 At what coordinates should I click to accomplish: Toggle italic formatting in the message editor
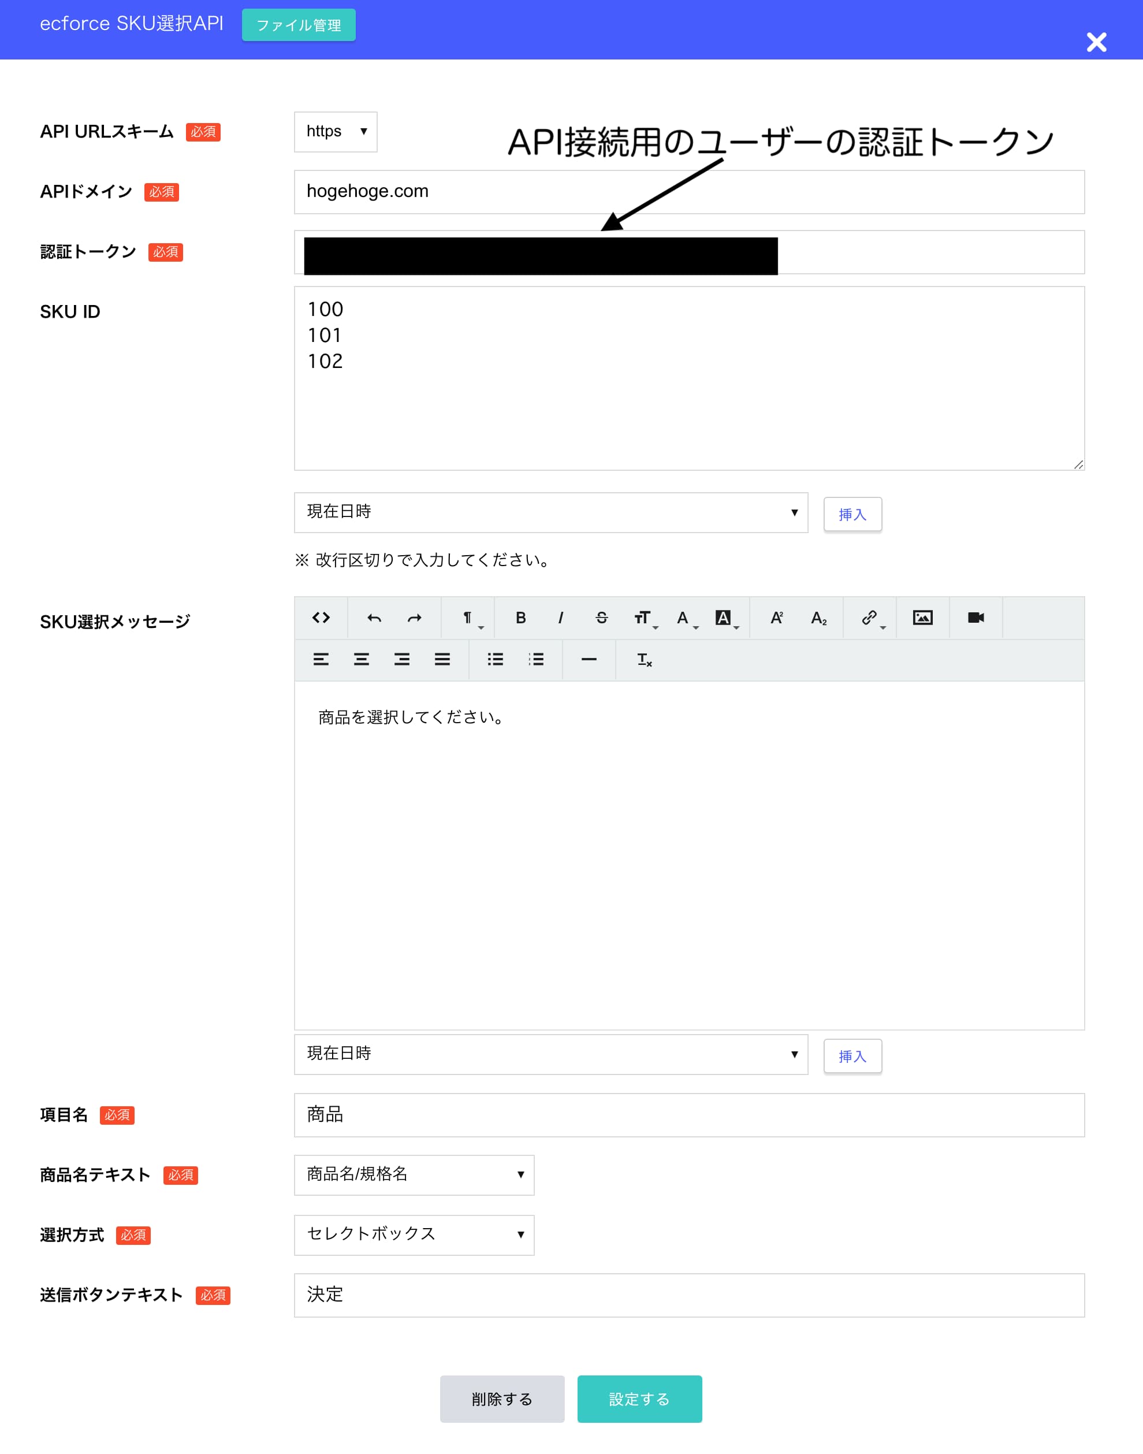(561, 618)
